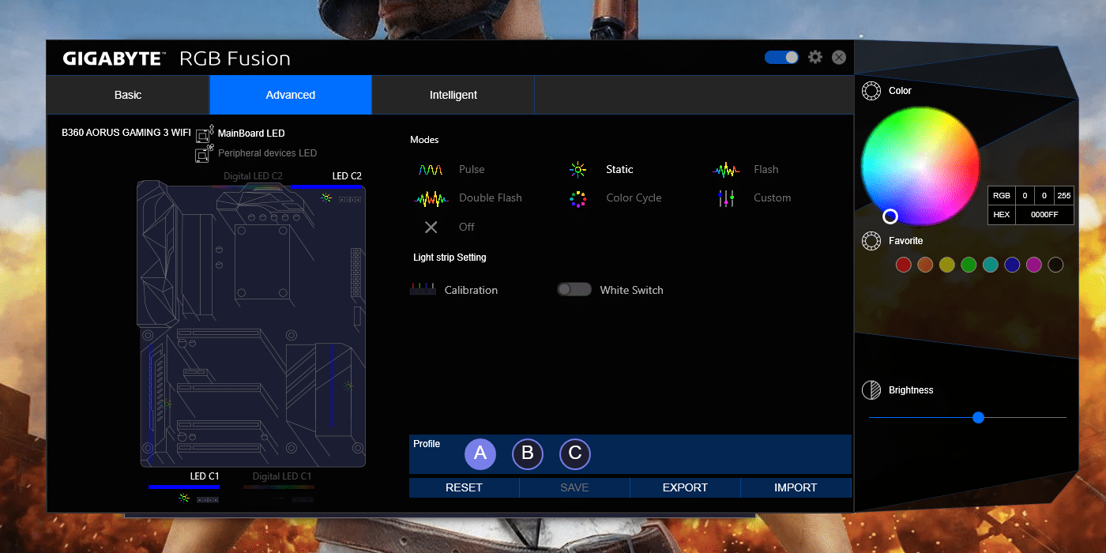
Task: Select profile A
Action: [480, 454]
